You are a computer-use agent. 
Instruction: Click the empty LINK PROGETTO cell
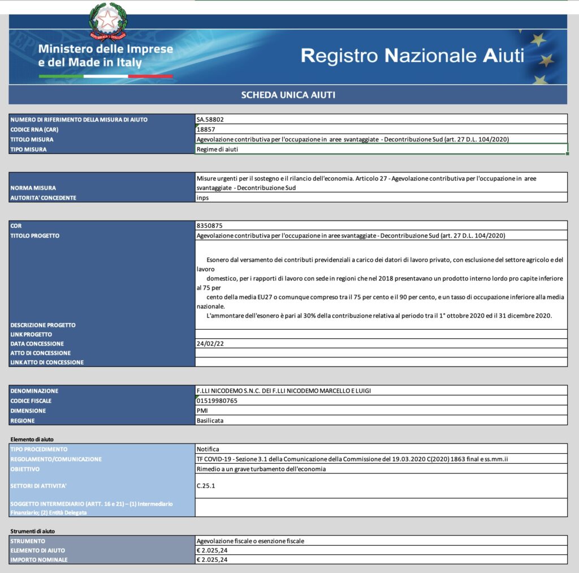tap(381, 334)
